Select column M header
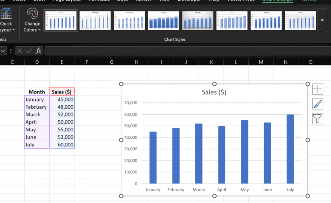This screenshot has height=203, width=331. [261, 62]
